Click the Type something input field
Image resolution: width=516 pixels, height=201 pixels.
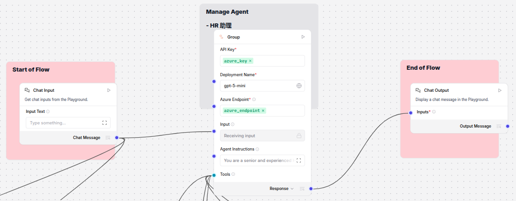pos(68,123)
